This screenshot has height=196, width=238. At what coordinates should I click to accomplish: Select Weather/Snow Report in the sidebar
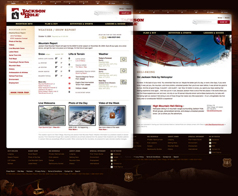pos(17,33)
